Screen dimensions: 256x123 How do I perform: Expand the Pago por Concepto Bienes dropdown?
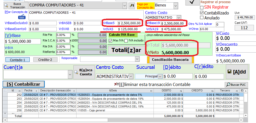pyautogui.click(x=176, y=5)
